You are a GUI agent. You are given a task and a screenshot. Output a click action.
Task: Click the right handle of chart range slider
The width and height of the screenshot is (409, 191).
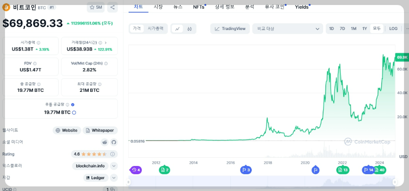point(394,182)
